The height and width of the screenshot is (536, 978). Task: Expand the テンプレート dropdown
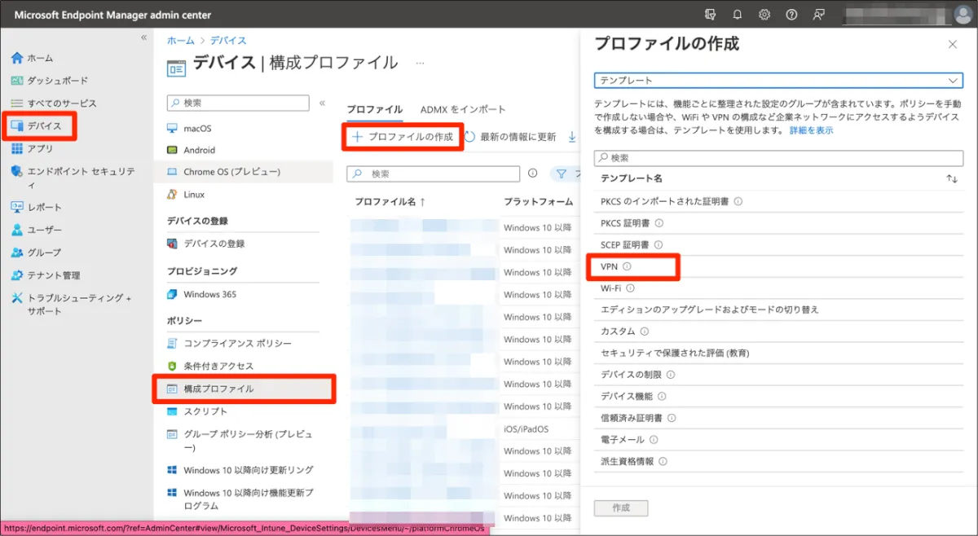click(x=953, y=81)
